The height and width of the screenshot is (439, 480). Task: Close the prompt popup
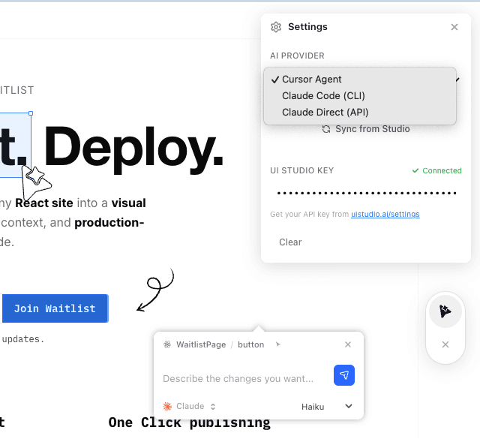coord(347,345)
